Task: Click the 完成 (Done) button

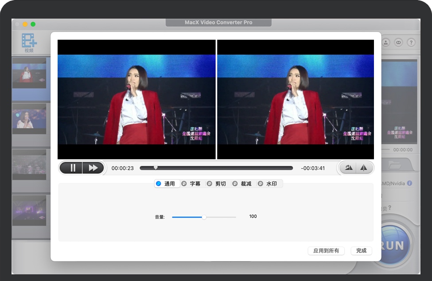Action: coord(361,251)
